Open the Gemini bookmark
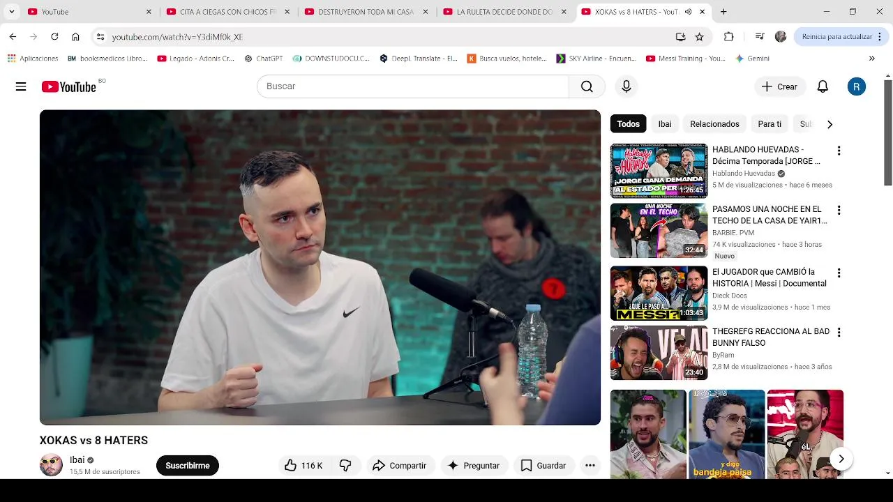 752,59
